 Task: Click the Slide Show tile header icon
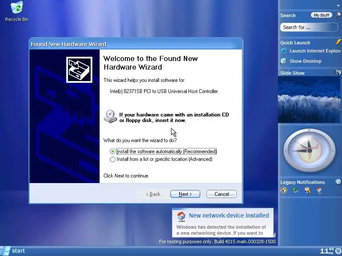click(x=338, y=73)
